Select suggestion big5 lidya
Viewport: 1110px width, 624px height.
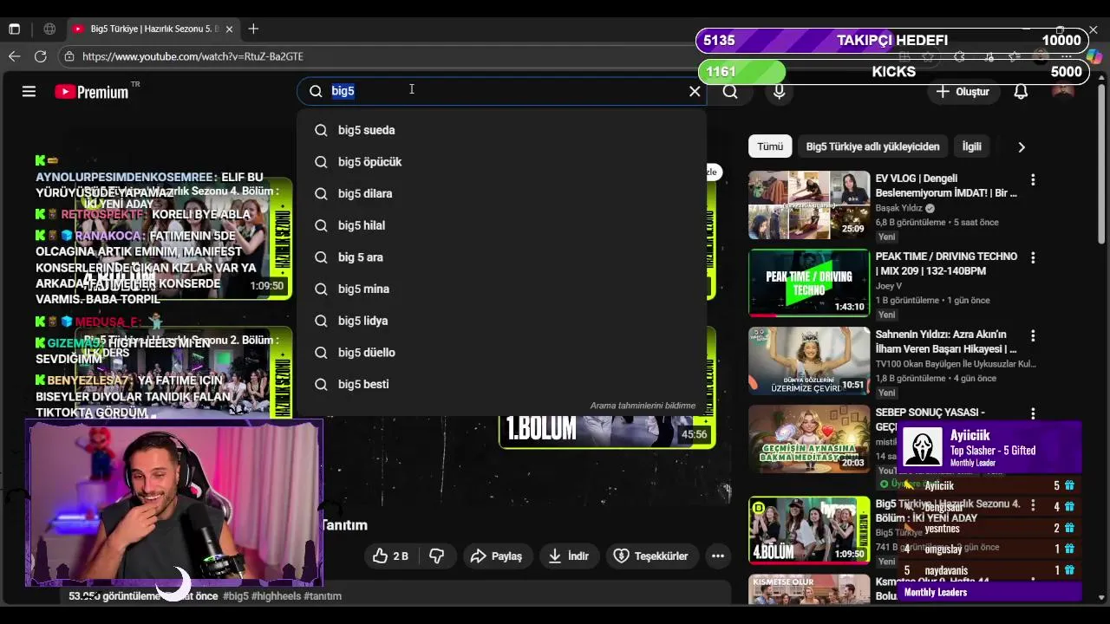coord(501,321)
